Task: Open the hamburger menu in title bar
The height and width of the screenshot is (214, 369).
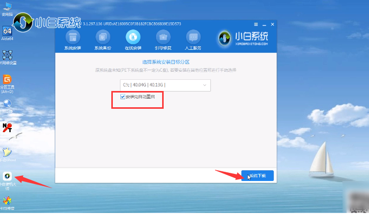Action: 256,24
